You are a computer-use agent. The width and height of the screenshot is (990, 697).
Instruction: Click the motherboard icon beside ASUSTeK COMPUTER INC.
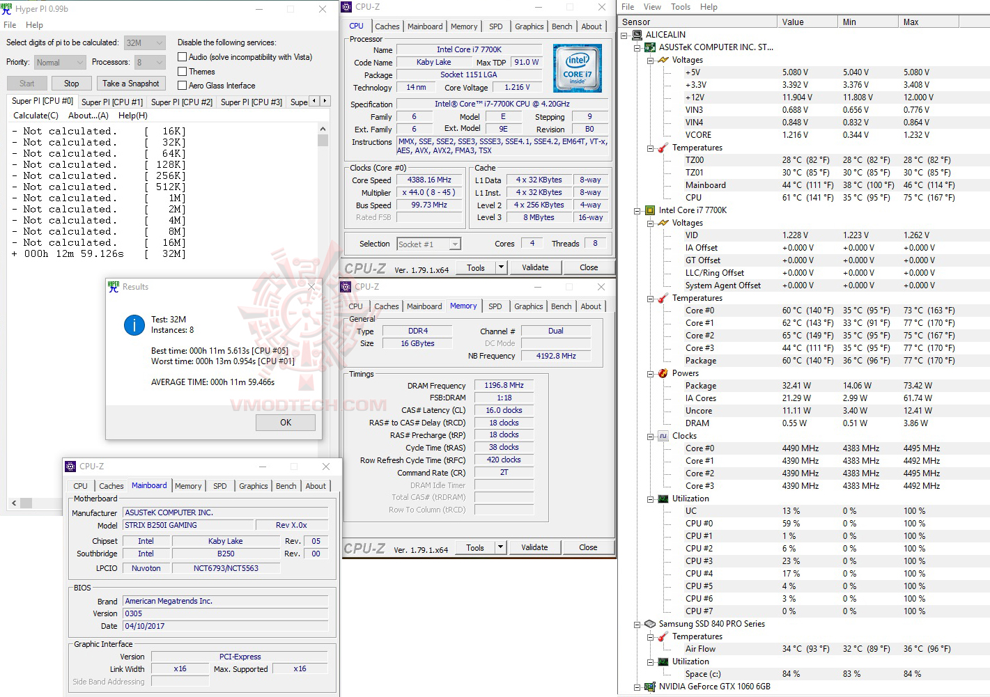650,47
